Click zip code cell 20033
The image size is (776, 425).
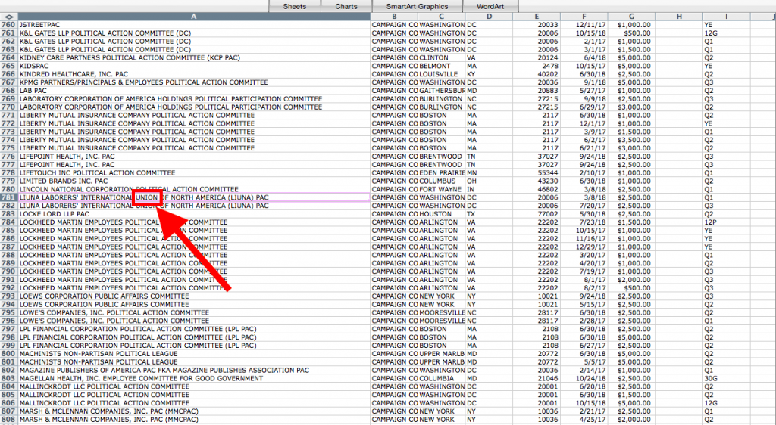point(537,25)
